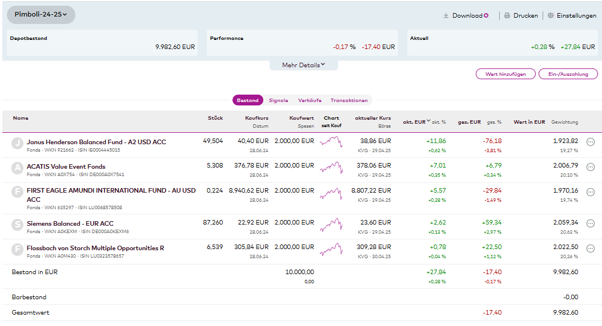
Task: Open the Pimboli-24-25 portfolio dropdown
Action: click(41, 14)
